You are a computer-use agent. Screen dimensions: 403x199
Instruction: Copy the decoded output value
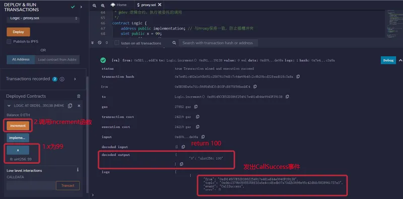pyautogui.click(x=181, y=164)
